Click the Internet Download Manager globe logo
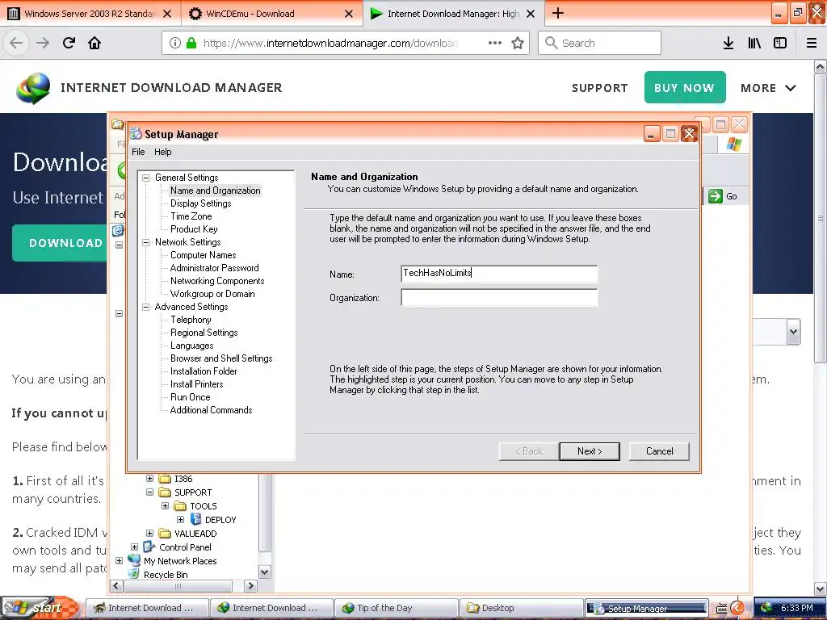This screenshot has height=620, width=827. (x=33, y=88)
